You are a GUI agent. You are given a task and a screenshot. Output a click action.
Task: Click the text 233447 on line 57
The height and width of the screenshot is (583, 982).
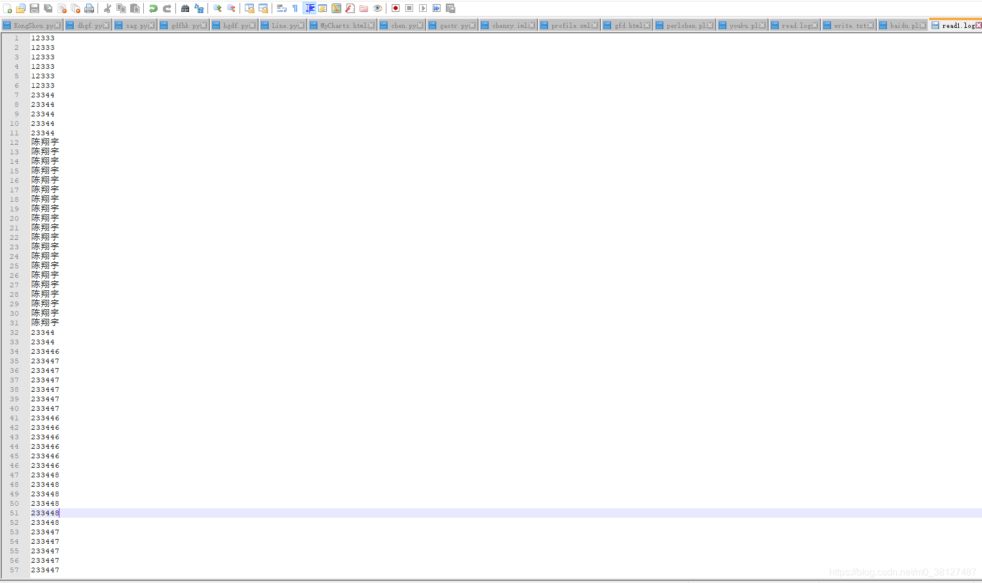(x=45, y=570)
